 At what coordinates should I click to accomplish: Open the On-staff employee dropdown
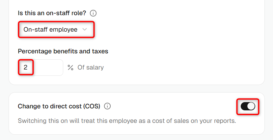(56, 29)
